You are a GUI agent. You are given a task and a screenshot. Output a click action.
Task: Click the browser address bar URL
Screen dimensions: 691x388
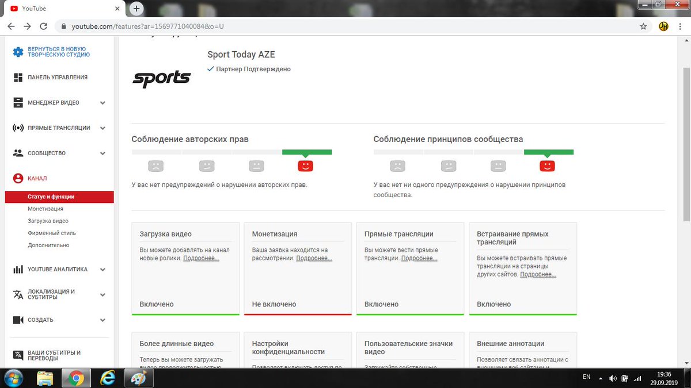click(148, 26)
